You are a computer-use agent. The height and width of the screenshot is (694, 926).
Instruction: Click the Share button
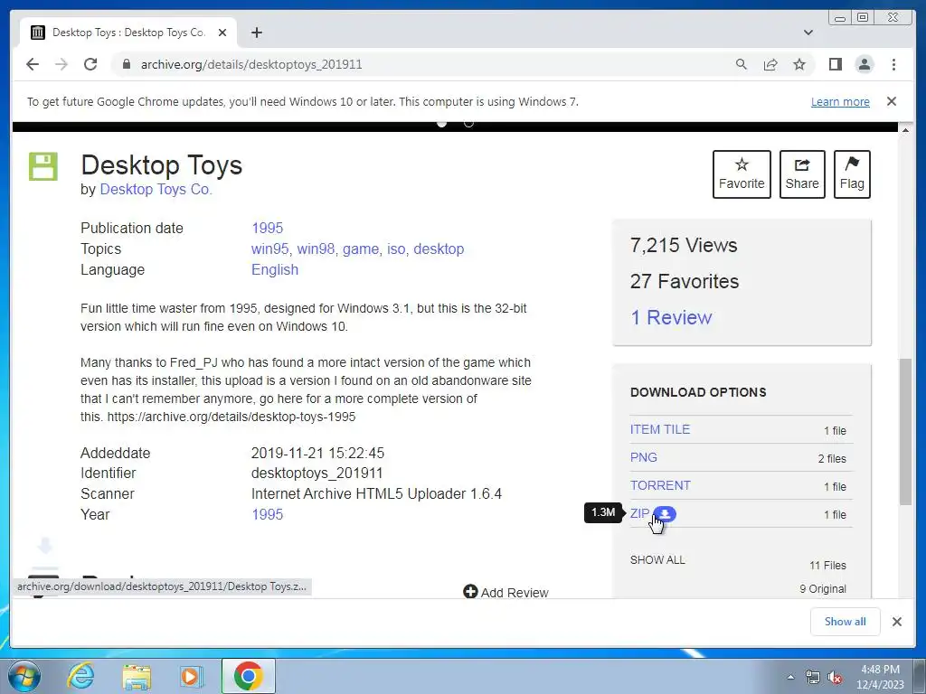point(802,174)
